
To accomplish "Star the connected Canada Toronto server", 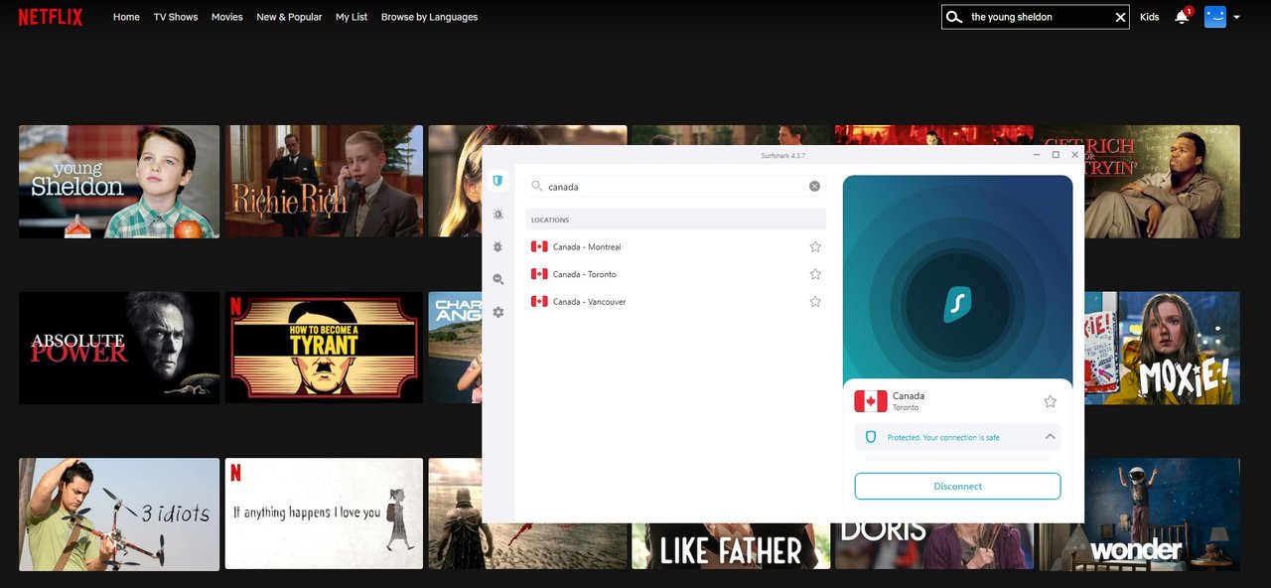I will pyautogui.click(x=1050, y=401).
